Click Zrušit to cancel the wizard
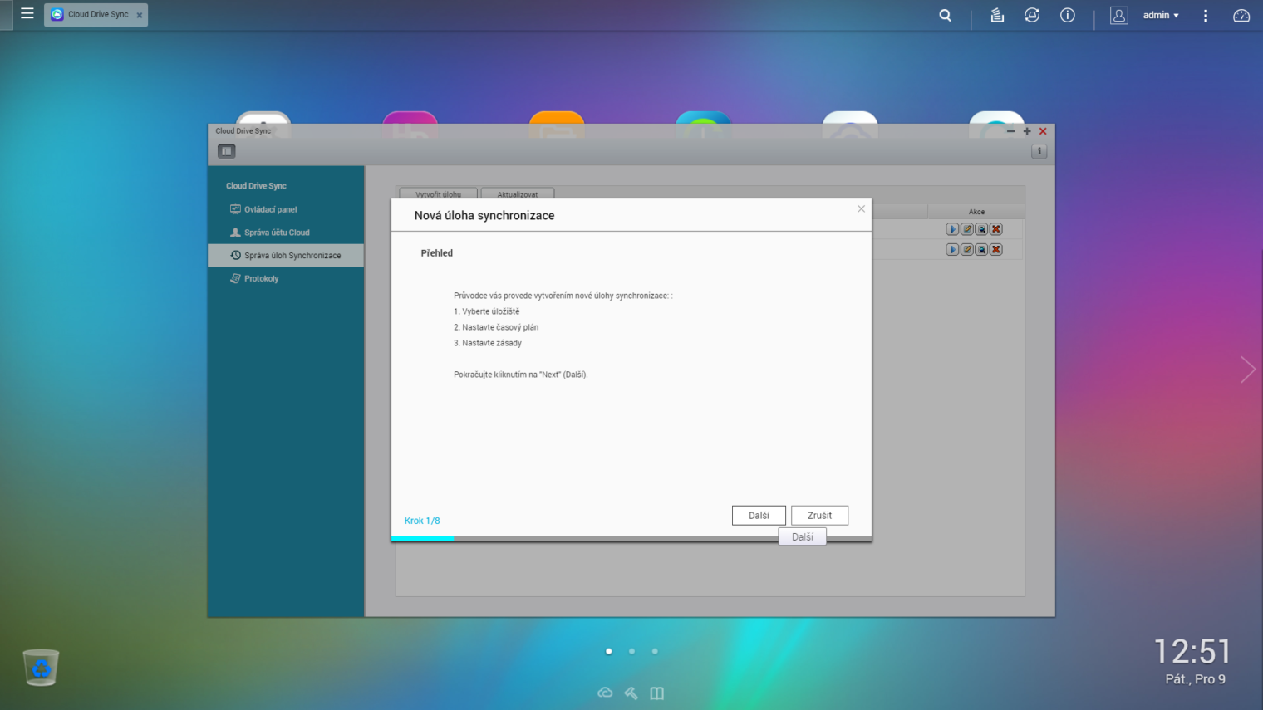 tap(819, 516)
